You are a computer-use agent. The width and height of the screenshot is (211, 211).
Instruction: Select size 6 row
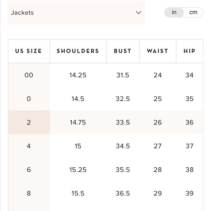pos(105,170)
